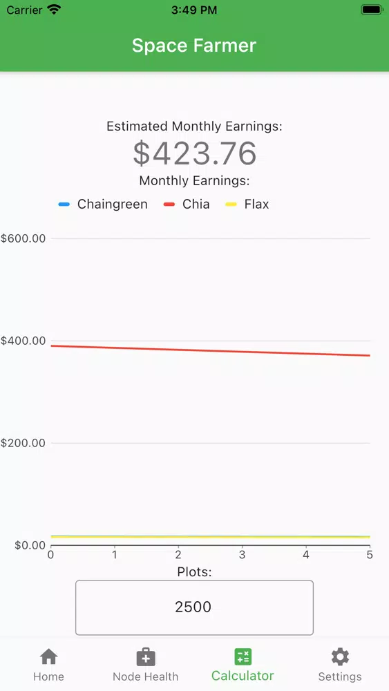Tap the $423.76 estimated earnings amount
The width and height of the screenshot is (389, 691).
click(x=195, y=153)
